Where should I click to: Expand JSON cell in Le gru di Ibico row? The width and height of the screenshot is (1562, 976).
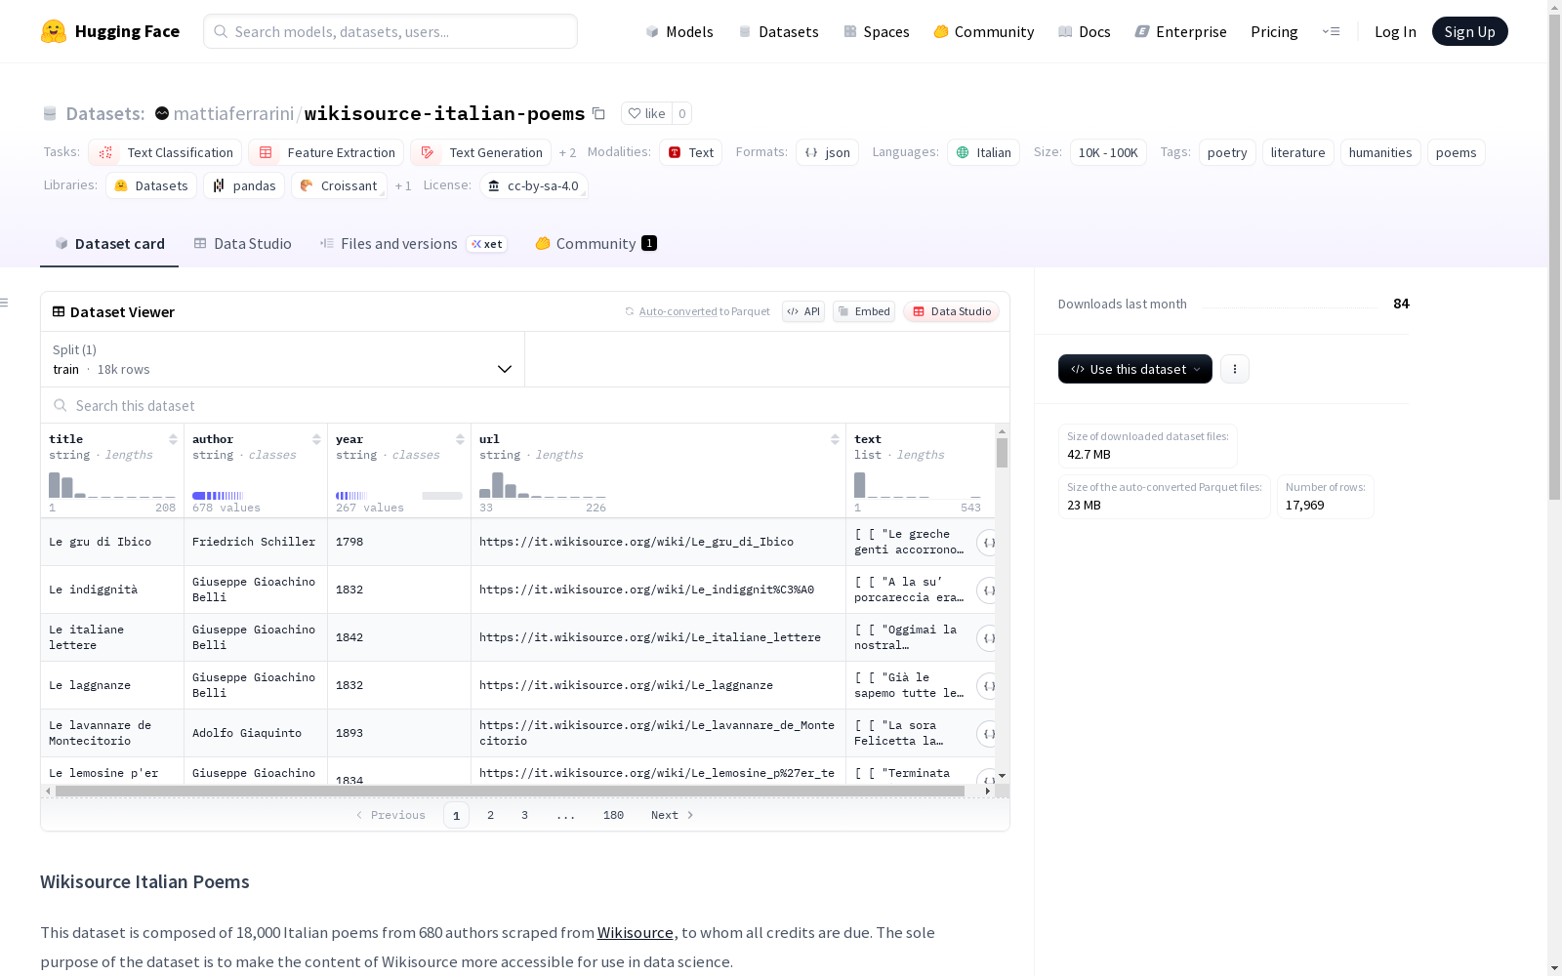(x=987, y=543)
